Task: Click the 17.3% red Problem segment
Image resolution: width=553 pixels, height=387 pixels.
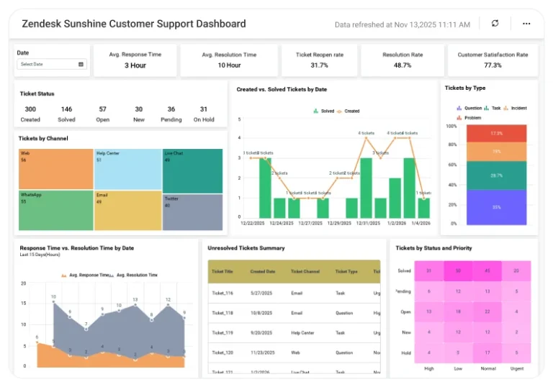Action: click(497, 133)
